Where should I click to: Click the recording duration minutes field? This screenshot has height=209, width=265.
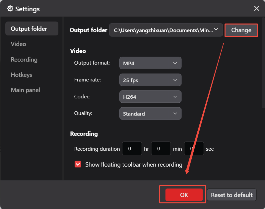point(161,149)
